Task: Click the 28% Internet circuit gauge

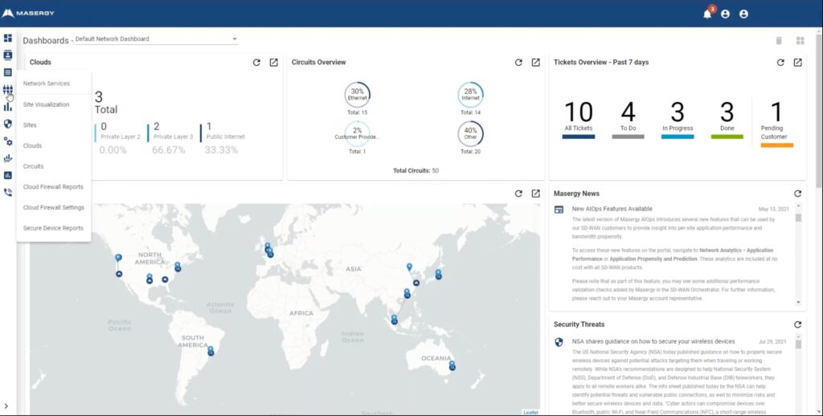Action: pyautogui.click(x=470, y=95)
